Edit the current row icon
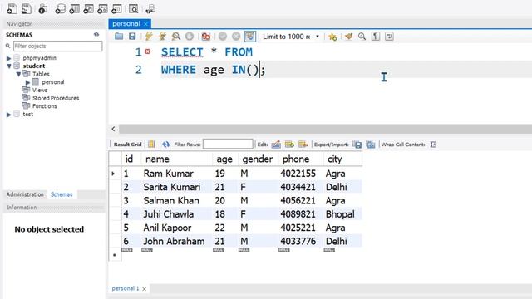The image size is (532, 299). 276,145
